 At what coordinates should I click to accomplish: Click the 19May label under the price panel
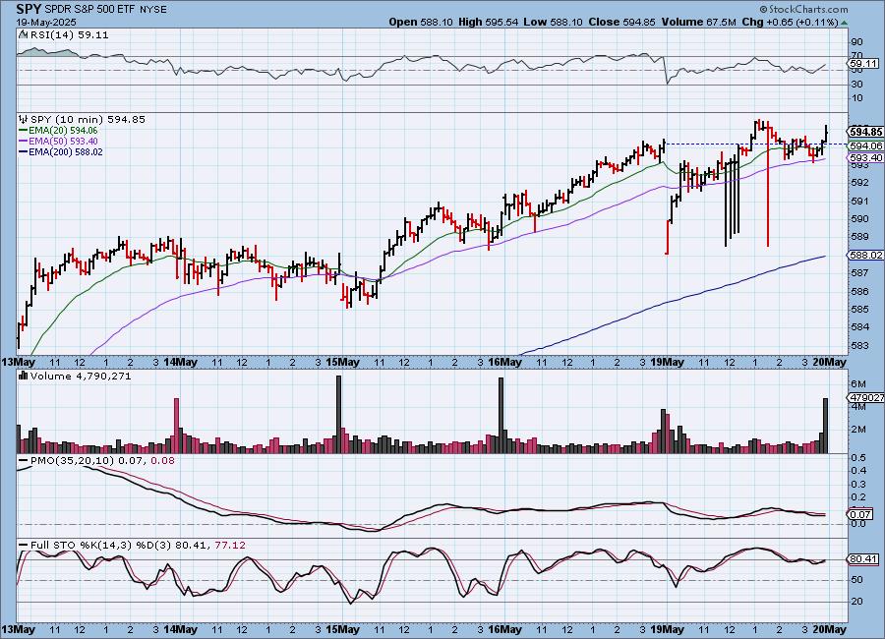[x=667, y=362]
